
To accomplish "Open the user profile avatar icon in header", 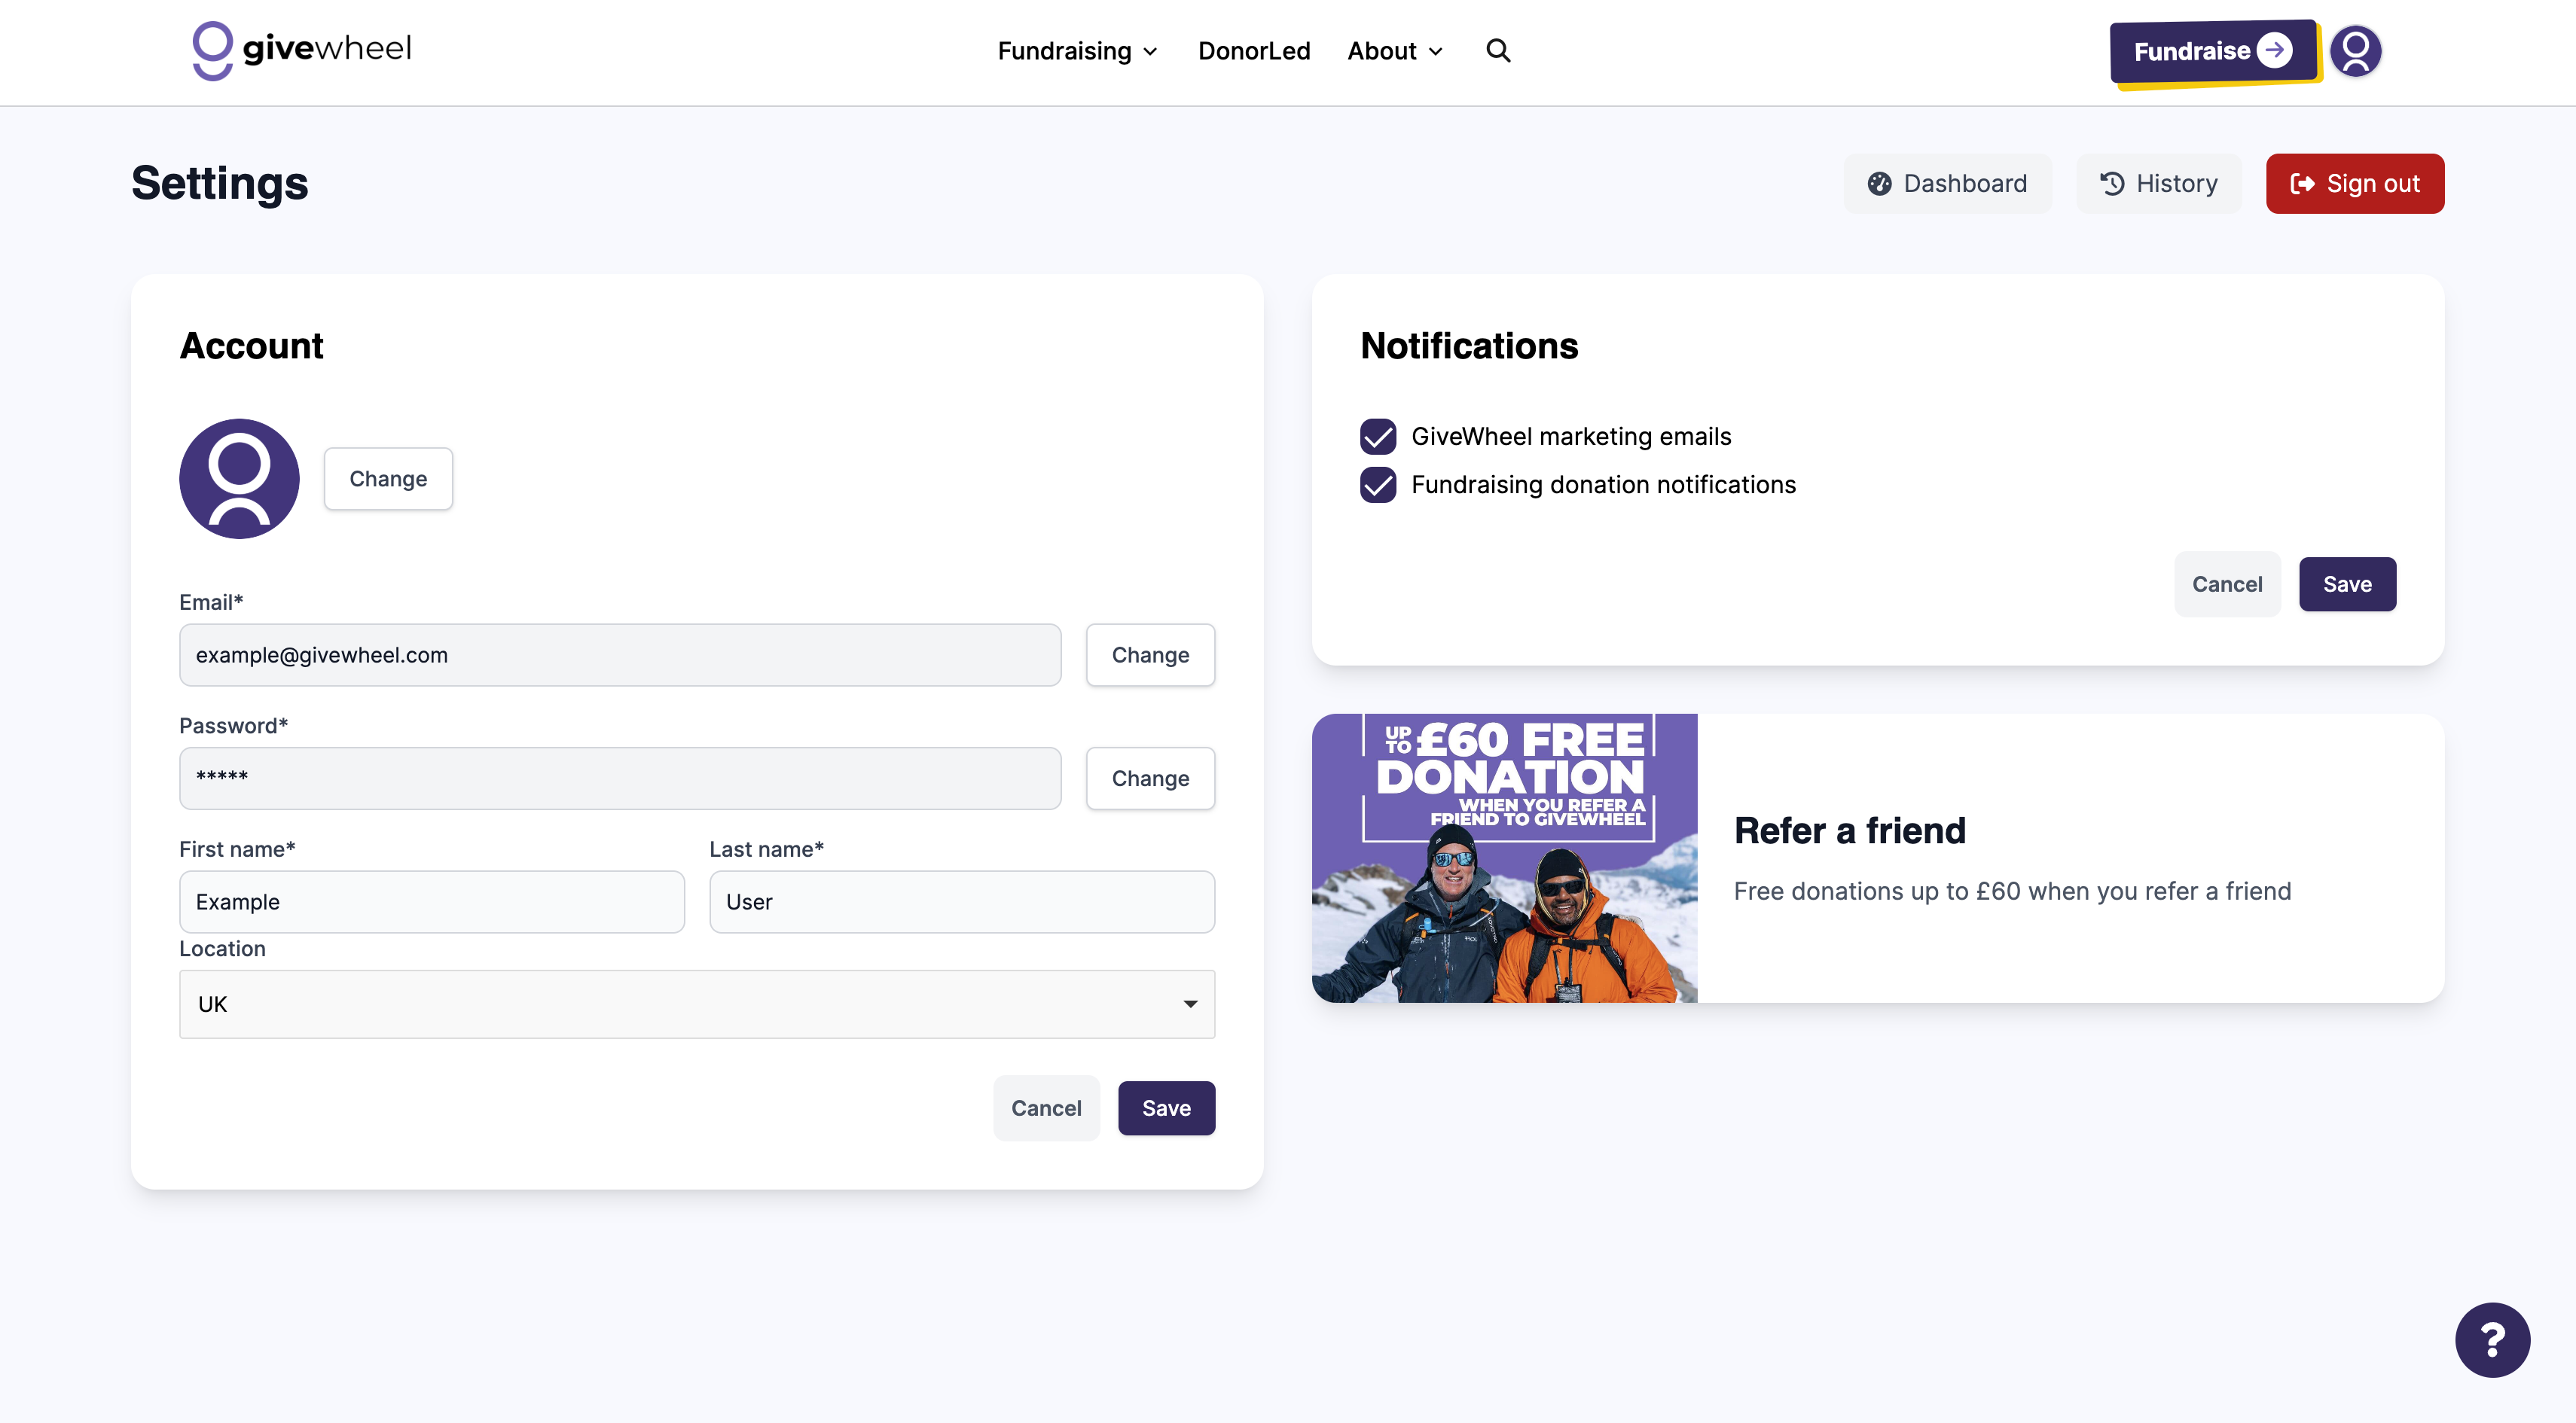I will [x=2355, y=50].
